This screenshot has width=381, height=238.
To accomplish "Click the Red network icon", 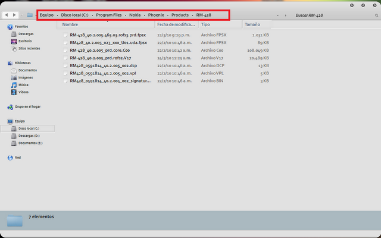I will [10, 158].
